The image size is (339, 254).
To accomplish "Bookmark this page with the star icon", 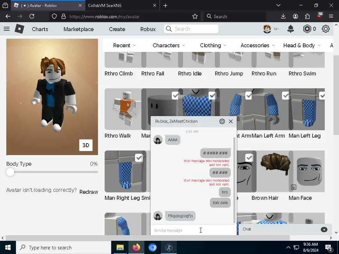I will pyautogui.click(x=195, y=17).
